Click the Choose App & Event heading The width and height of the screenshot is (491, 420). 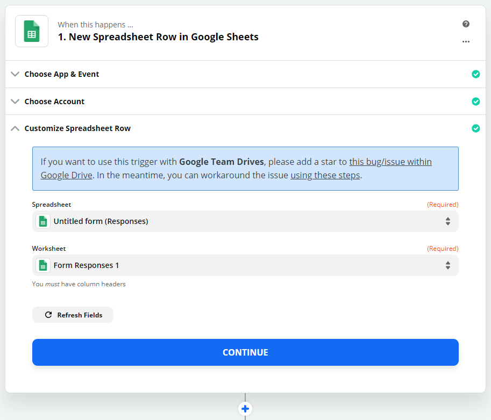[62, 74]
